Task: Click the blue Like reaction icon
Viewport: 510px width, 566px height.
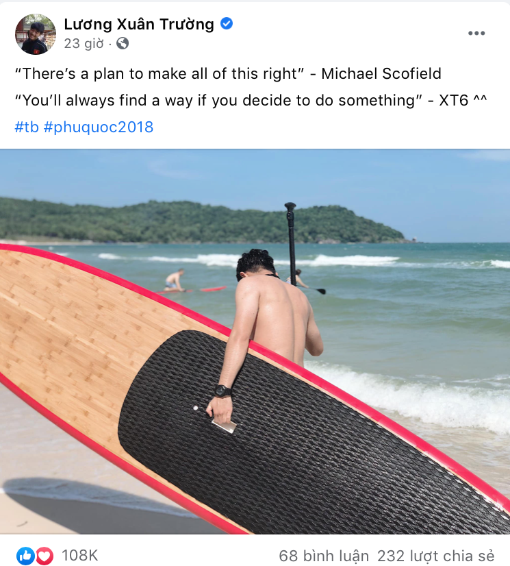Action: (x=25, y=556)
